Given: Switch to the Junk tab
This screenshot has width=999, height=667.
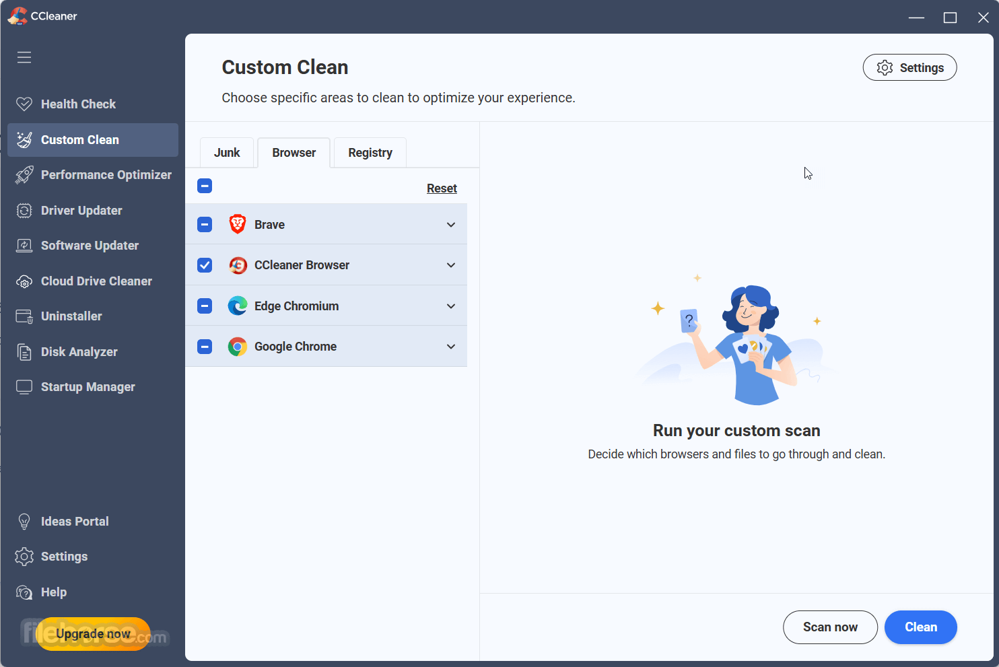Looking at the screenshot, I should click(x=227, y=153).
